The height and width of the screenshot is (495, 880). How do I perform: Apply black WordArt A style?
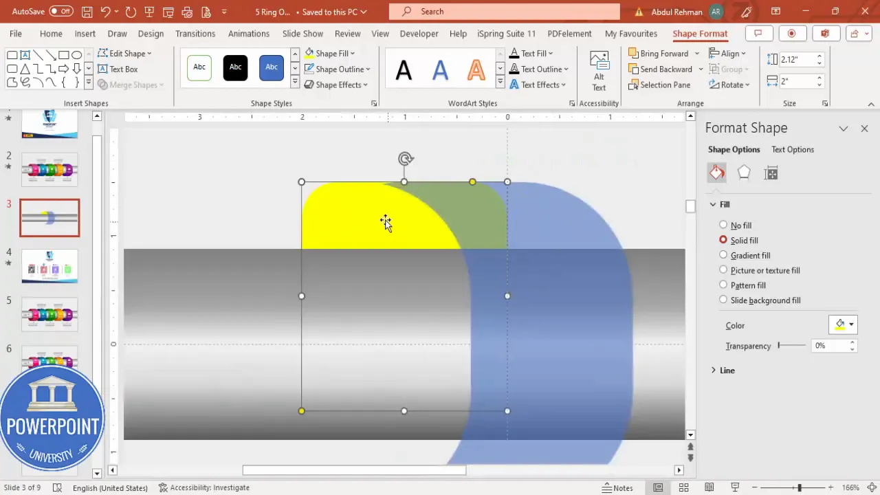(x=404, y=69)
